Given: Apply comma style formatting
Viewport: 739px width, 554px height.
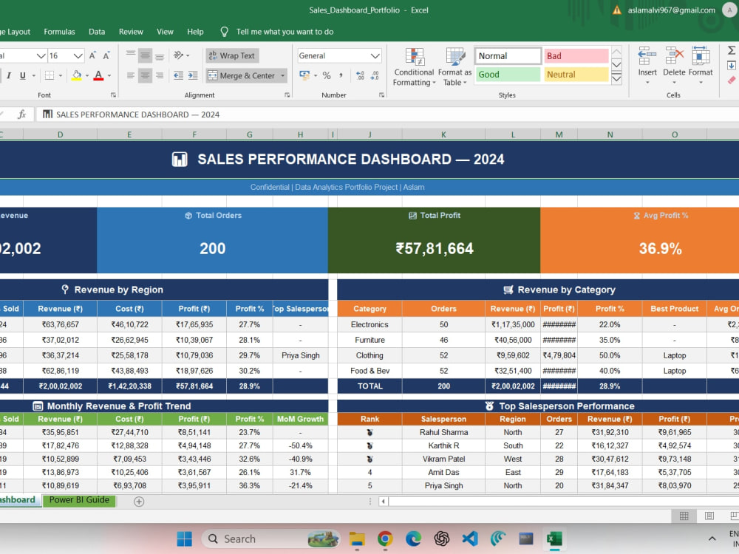Looking at the screenshot, I should (341, 75).
